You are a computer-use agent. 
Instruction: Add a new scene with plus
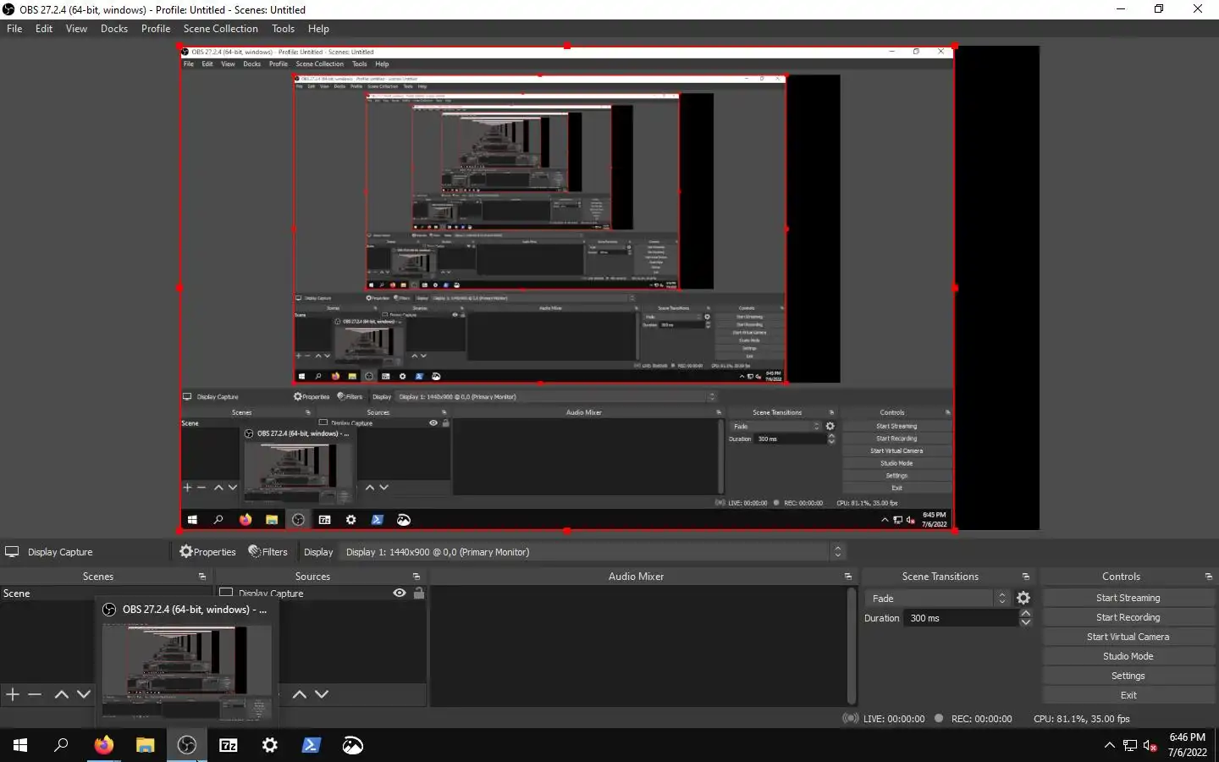13,694
